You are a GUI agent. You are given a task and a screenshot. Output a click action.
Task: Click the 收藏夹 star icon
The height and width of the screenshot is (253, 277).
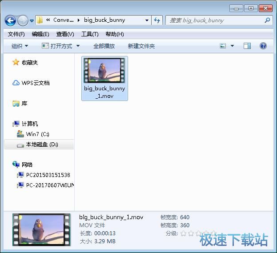16,62
